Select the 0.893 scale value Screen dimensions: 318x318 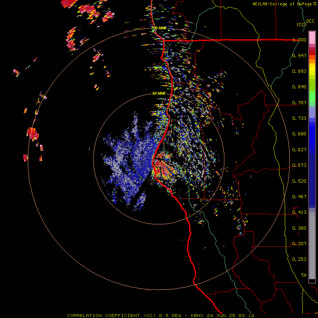[x=299, y=71]
